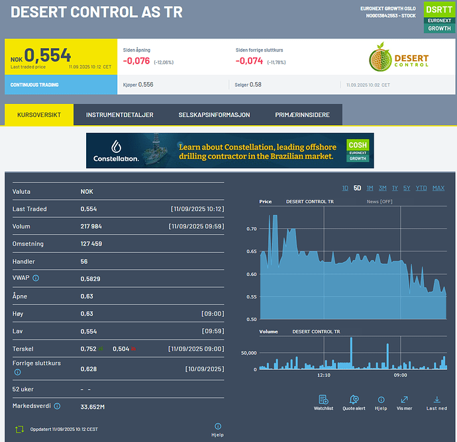Click the Continuous Trading status label

34,85
